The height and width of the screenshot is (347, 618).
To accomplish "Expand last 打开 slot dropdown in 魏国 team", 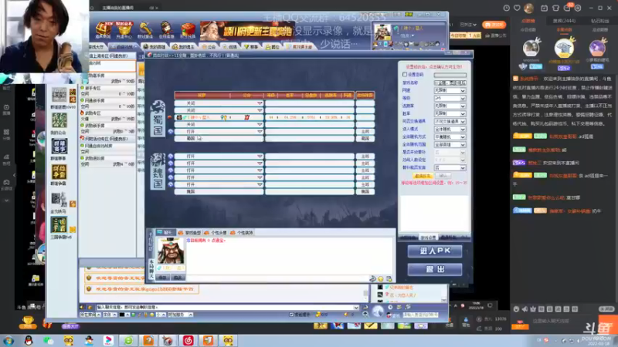I will point(260,184).
